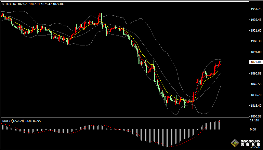Click the 1830.70 price axis label
The height and width of the screenshot is (150, 263).
(256, 95)
